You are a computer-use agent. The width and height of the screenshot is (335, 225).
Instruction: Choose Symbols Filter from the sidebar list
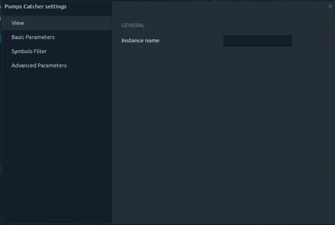click(29, 51)
